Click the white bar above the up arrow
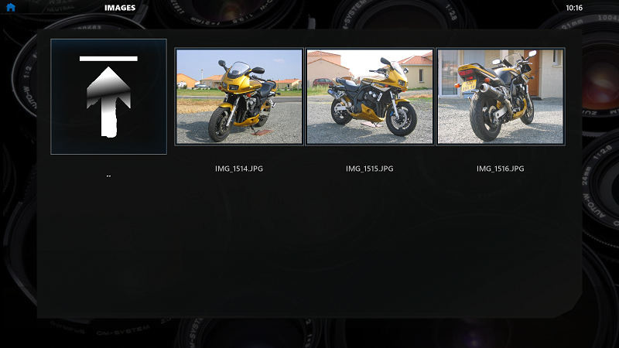 (108, 59)
